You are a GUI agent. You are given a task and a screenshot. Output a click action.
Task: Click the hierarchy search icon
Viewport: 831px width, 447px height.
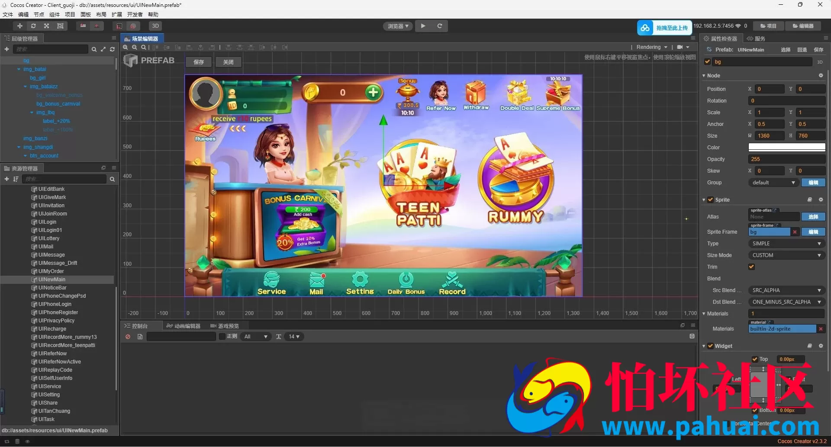[94, 49]
